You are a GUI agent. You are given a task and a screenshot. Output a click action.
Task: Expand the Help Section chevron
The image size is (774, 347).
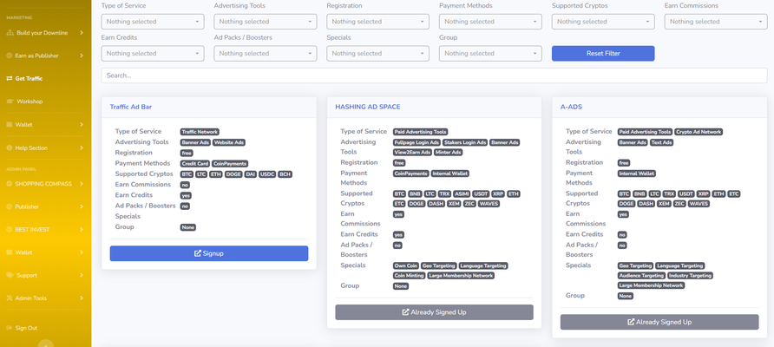coord(82,147)
